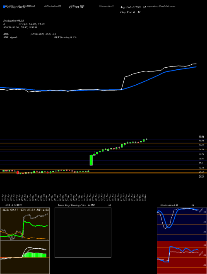Click the MACD: 82.56, 73.57, 8.99 D line

pos(20,27)
